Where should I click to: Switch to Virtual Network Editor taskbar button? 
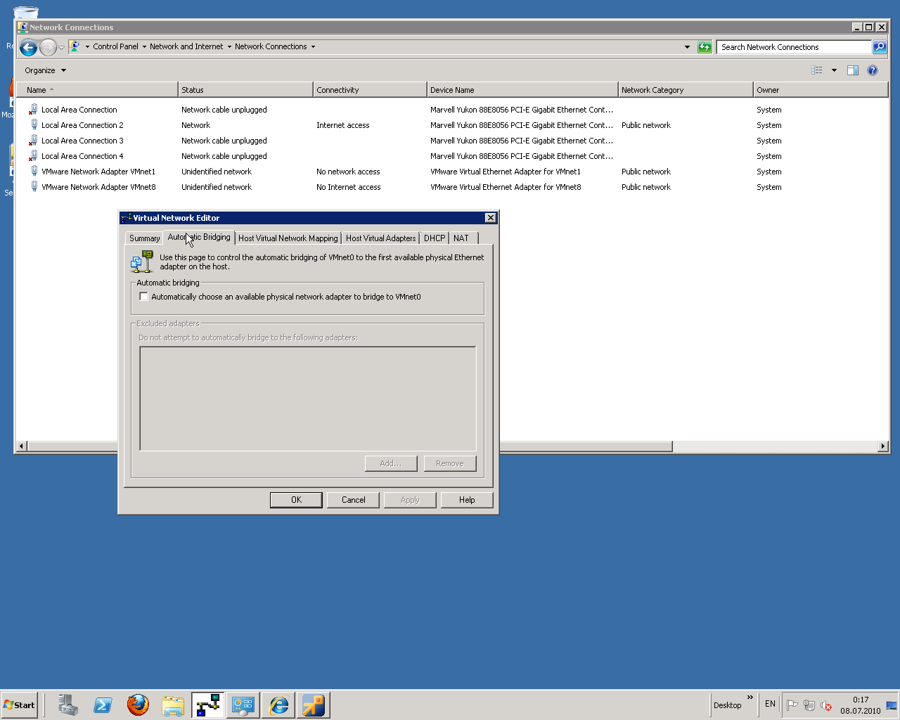pyautogui.click(x=208, y=705)
